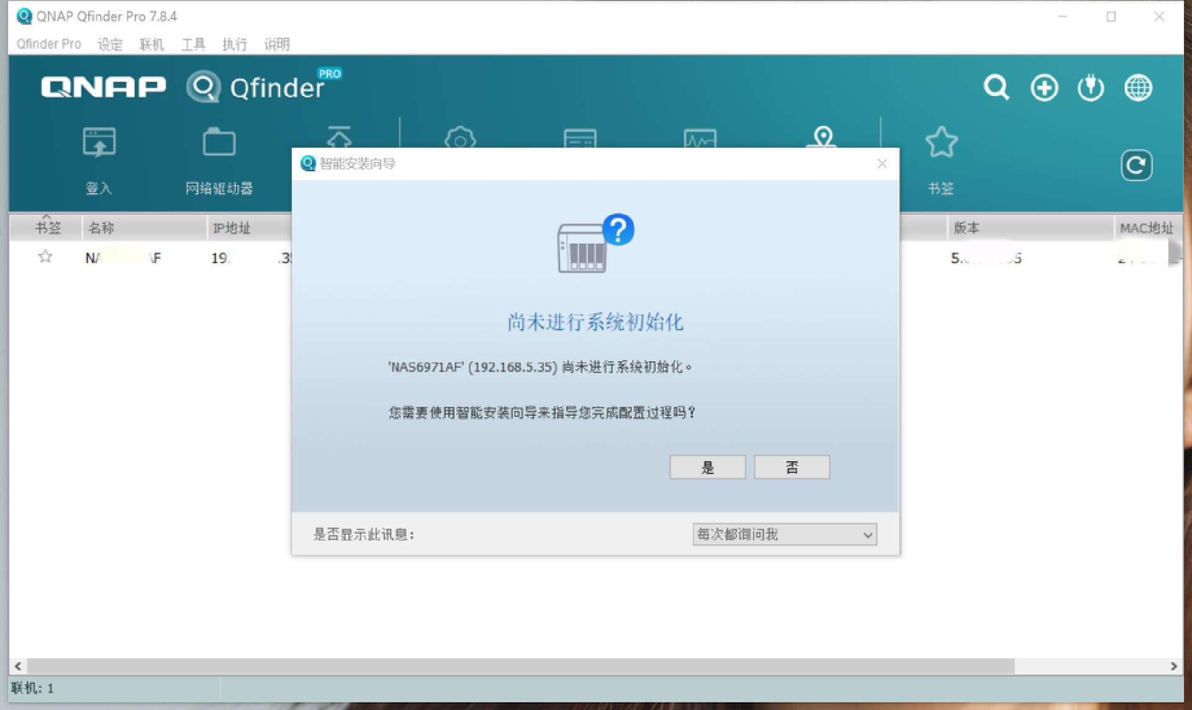The height and width of the screenshot is (710, 1192).
Task: Open the 设定 menu
Action: click(x=110, y=44)
